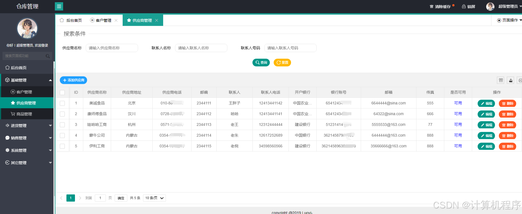Screen dimensions: 522x214
Task: Click the column filter grid icon
Action: tap(501, 80)
